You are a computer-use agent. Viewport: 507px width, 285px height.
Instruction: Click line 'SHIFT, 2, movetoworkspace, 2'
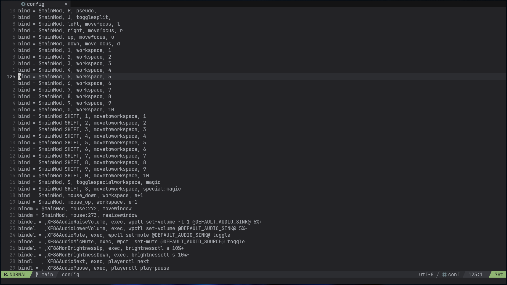tap(82, 123)
